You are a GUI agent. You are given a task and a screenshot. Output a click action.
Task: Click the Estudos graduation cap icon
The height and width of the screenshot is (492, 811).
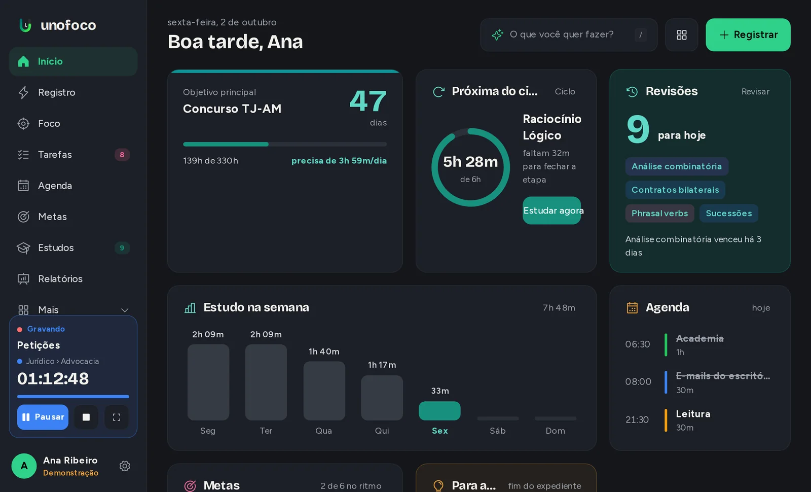click(23, 248)
